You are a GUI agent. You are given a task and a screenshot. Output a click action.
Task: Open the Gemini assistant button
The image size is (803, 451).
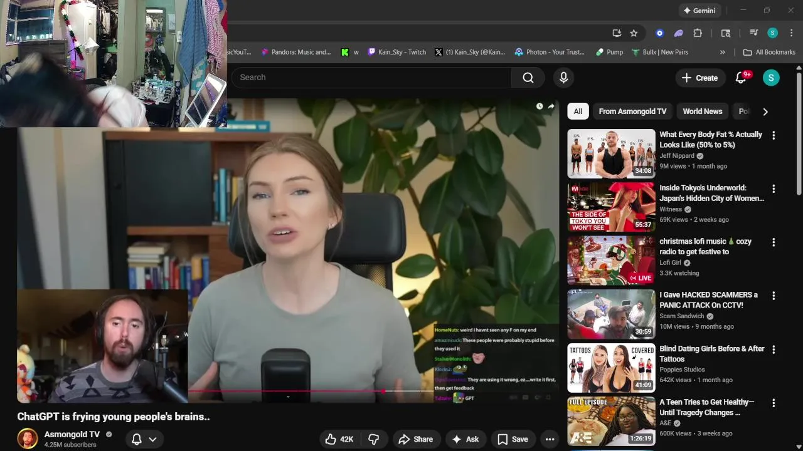pos(699,11)
